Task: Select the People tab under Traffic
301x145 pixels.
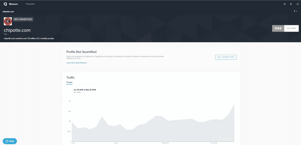Action: [69, 82]
